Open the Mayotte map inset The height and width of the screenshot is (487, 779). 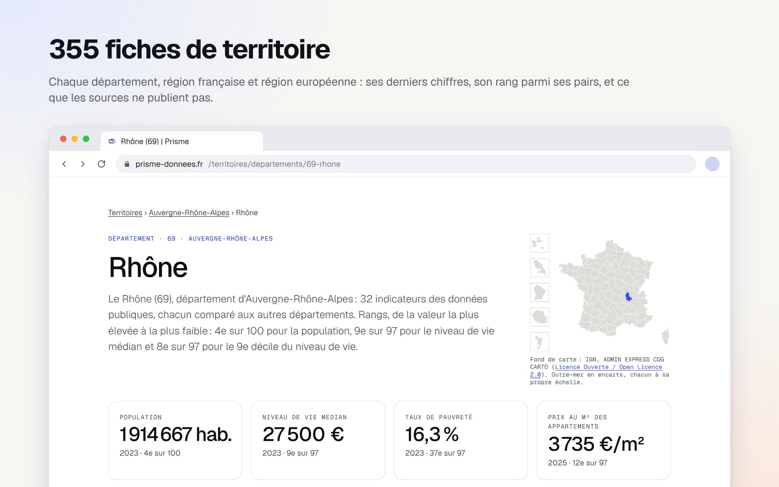[539, 341]
